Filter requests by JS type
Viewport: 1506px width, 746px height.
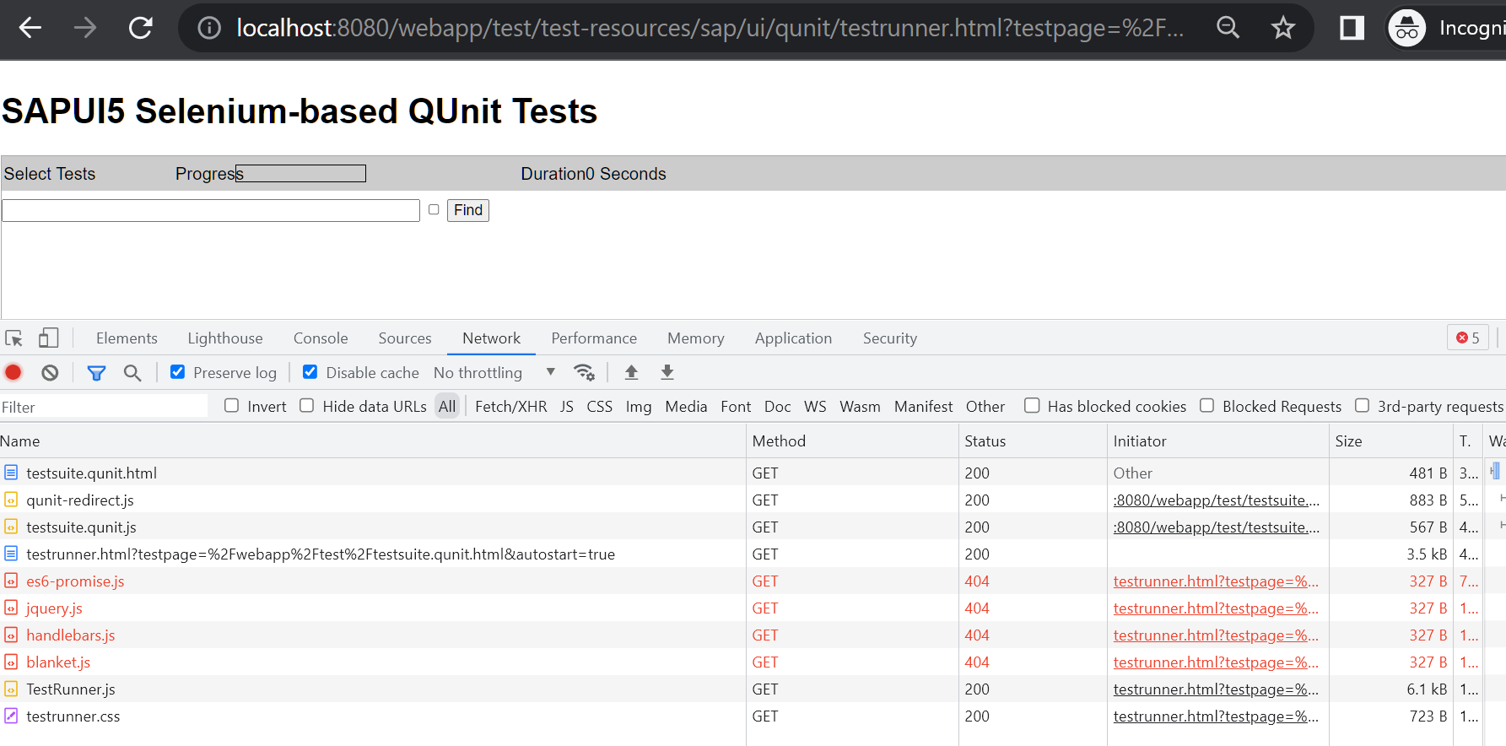(x=567, y=407)
